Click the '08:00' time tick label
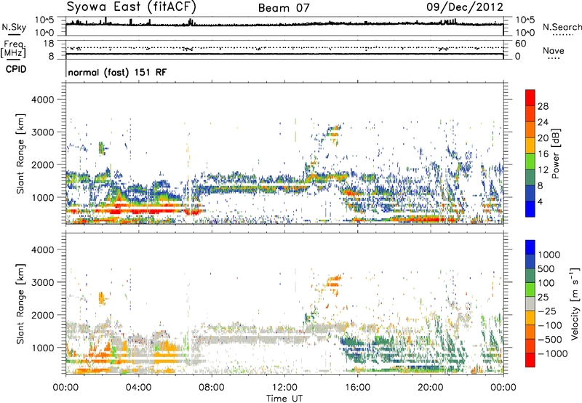Image resolution: width=582 pixels, height=403 pixels. [x=211, y=388]
